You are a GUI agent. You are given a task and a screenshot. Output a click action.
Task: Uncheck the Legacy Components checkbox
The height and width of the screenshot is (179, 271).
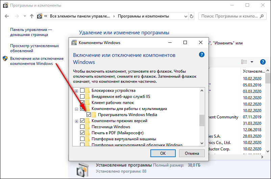tap(82, 121)
